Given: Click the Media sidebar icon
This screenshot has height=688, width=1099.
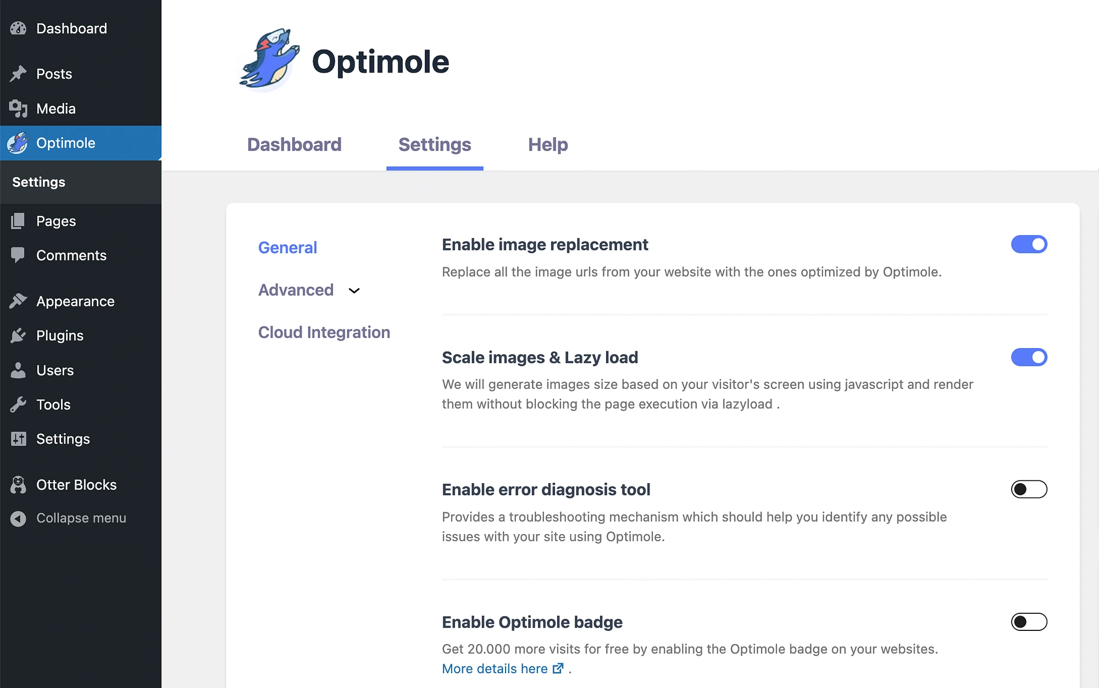Looking at the screenshot, I should pyautogui.click(x=20, y=109).
